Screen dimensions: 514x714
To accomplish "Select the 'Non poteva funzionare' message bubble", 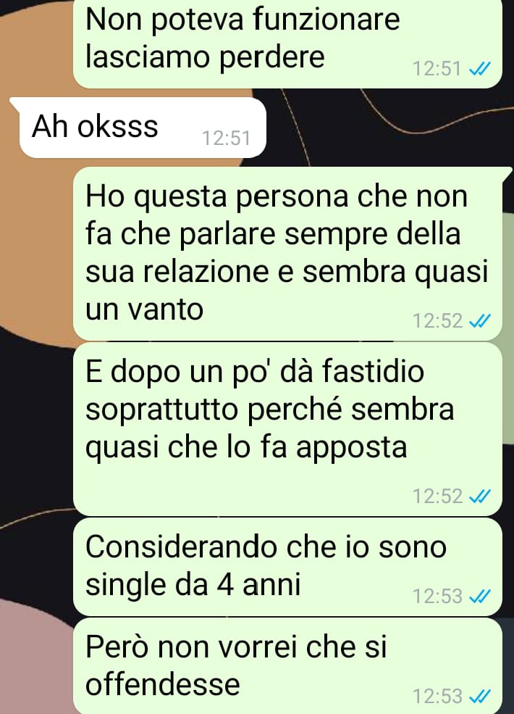I will point(287,43).
